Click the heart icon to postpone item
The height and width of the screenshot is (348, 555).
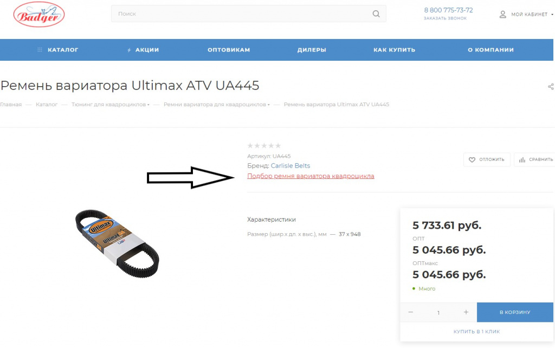point(472,160)
